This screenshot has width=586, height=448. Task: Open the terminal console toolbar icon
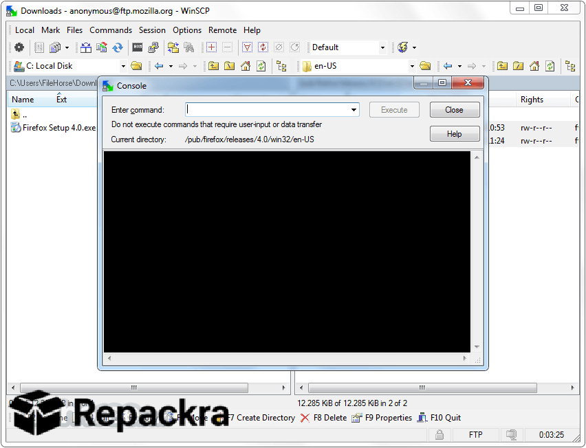click(x=138, y=47)
